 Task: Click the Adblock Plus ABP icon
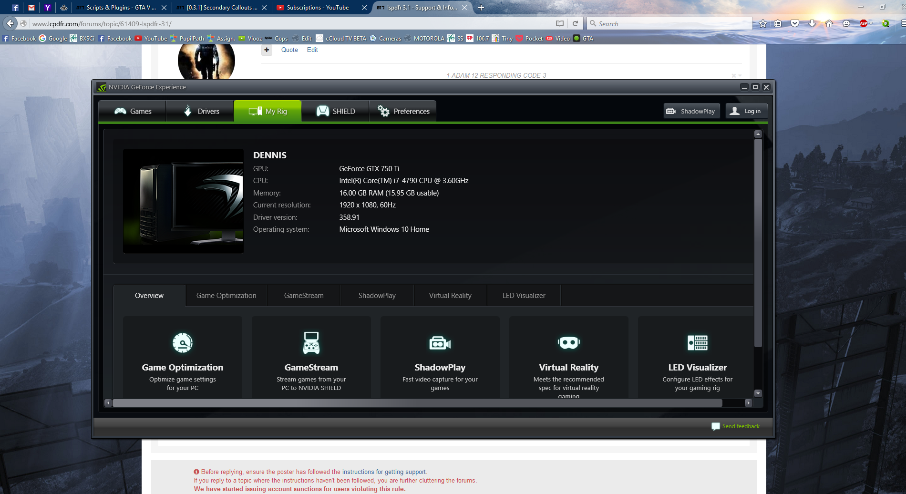(x=864, y=23)
